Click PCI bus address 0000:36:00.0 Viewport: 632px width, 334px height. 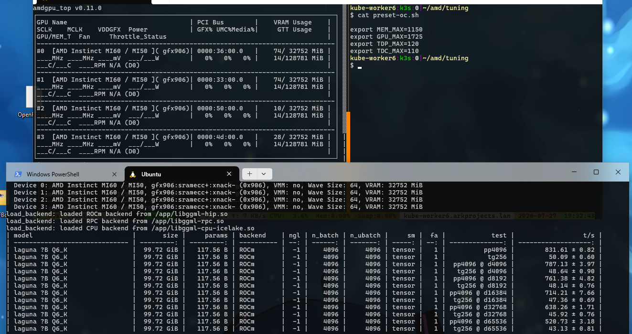pyautogui.click(x=220, y=51)
